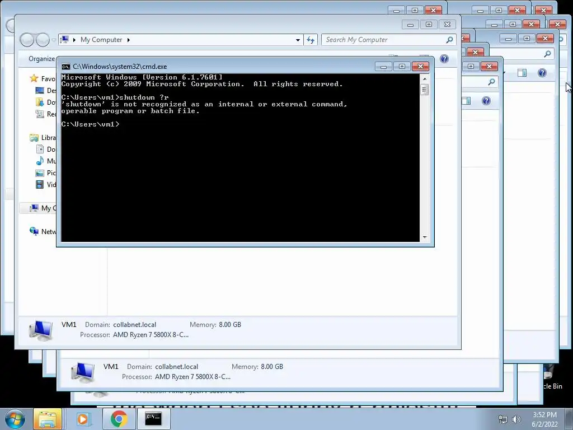Screen dimensions: 573x430
Task: Click the search magnifier in second Explorer window
Action: [x=491, y=82]
